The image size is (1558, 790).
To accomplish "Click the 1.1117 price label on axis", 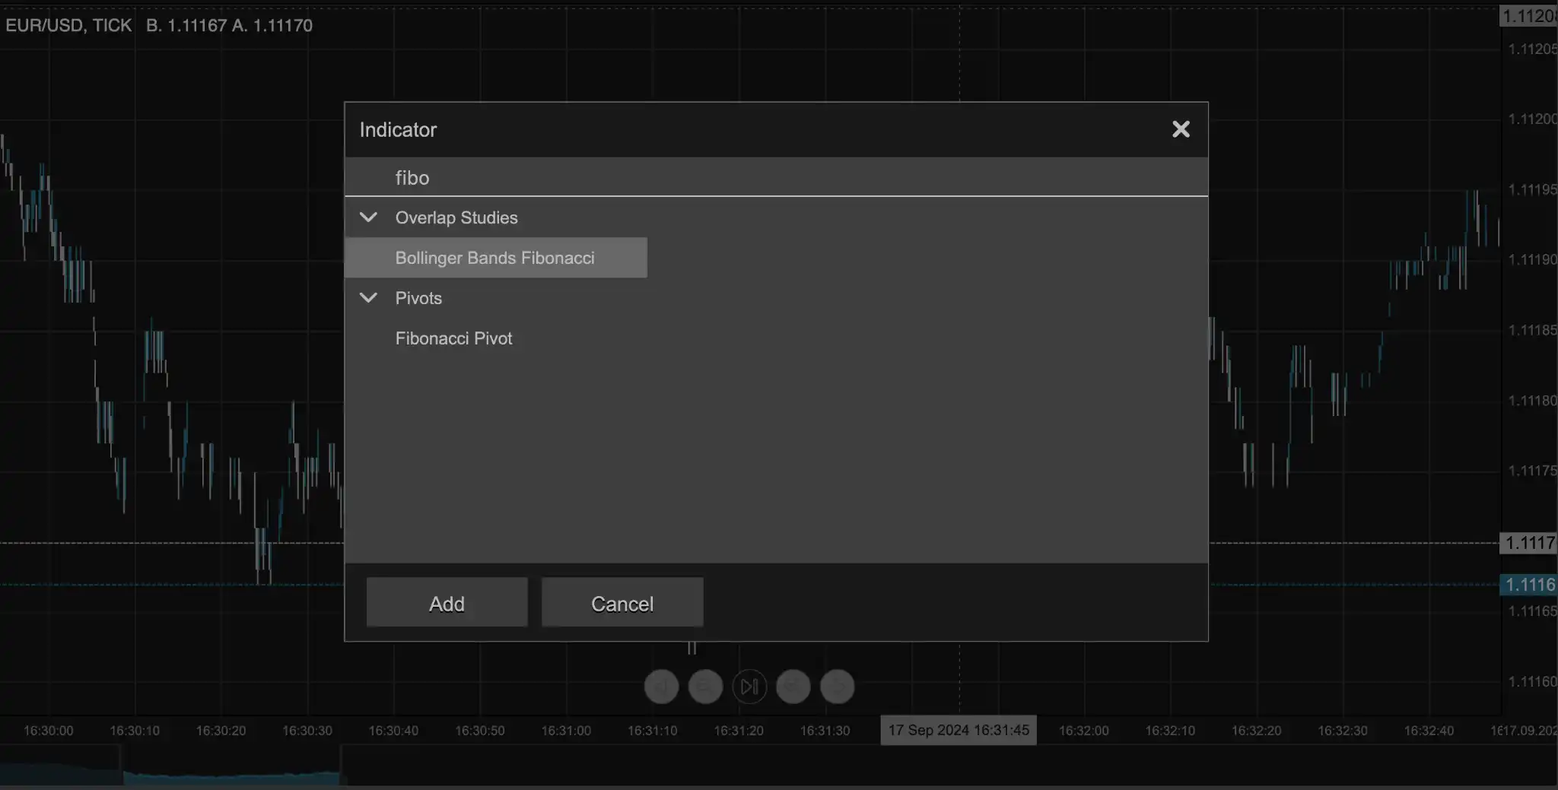I will [1529, 543].
